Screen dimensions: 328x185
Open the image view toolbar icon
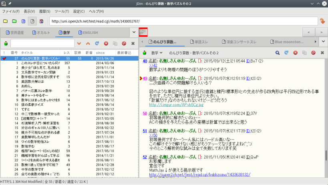pos(41,21)
